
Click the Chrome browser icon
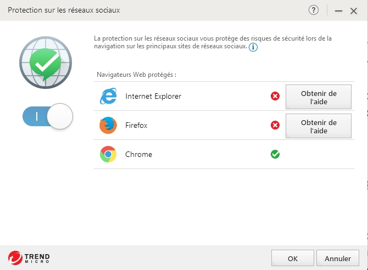coord(108,154)
